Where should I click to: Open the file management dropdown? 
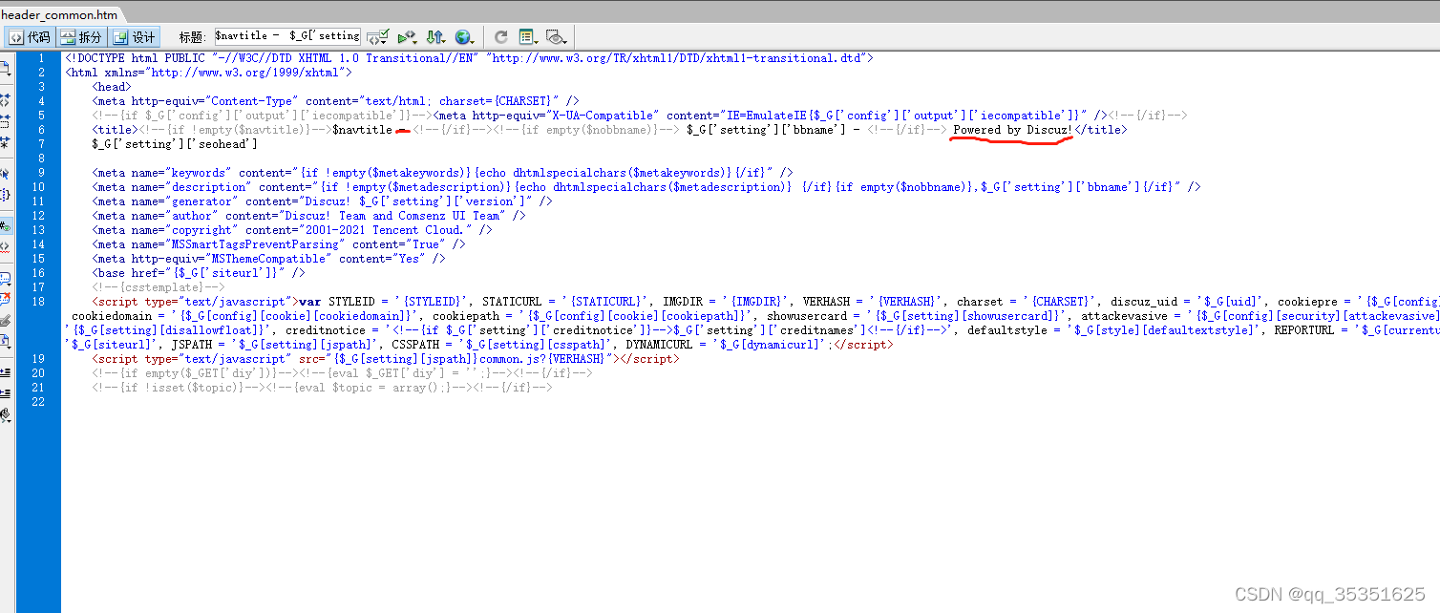pyautogui.click(x=435, y=37)
